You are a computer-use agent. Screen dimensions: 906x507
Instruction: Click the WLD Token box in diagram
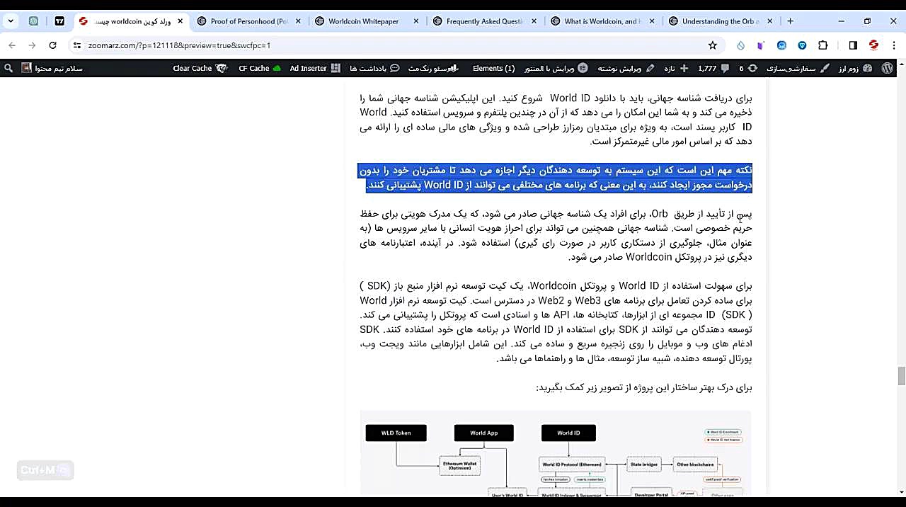tap(396, 433)
